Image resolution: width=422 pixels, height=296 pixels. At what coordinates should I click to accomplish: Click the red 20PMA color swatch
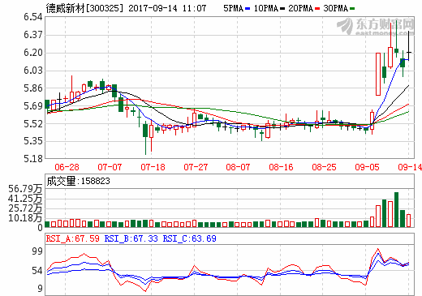pyautogui.click(x=317, y=9)
